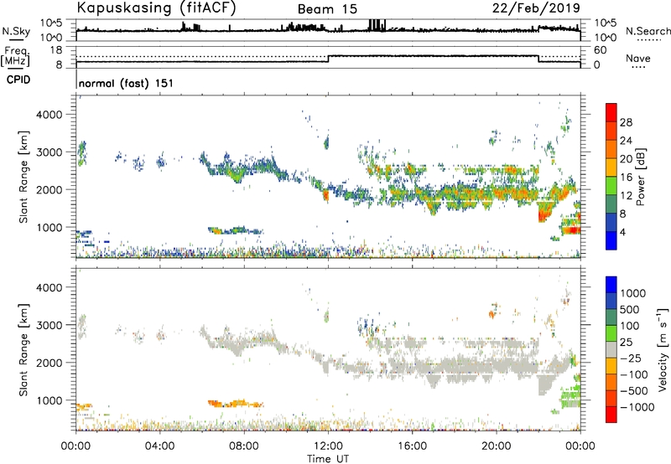The width and height of the screenshot is (671, 464).
Task: Select the "CPID" row label
Action: pos(18,80)
